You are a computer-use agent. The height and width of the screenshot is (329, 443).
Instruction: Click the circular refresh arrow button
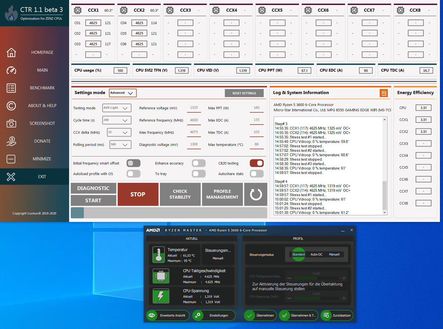256,194
